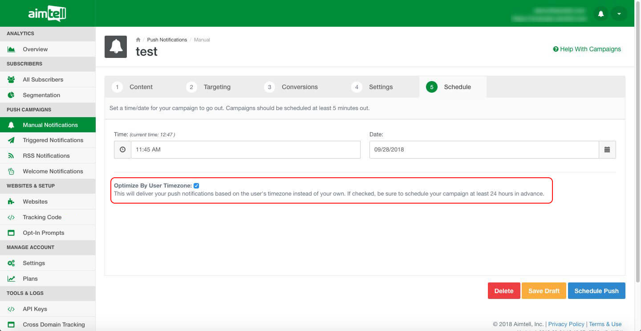Click the Save Draft button
This screenshot has height=331, width=641.
(544, 291)
